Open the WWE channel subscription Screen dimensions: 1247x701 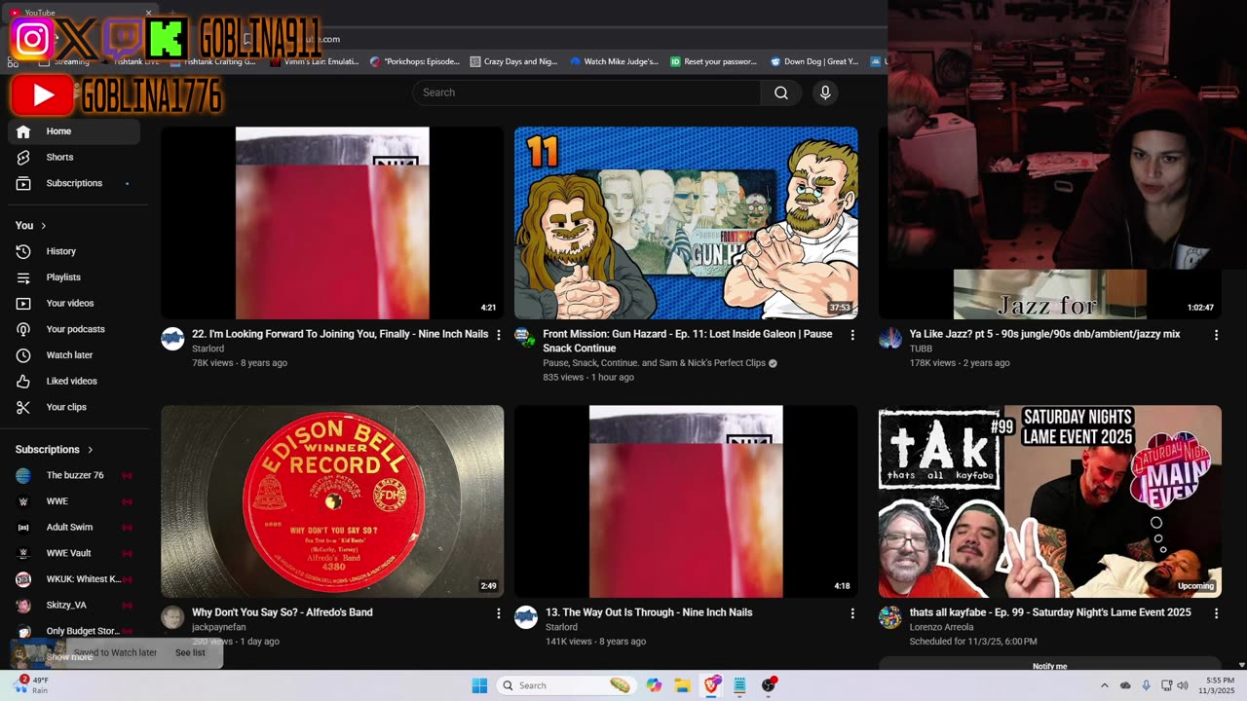[74, 501]
